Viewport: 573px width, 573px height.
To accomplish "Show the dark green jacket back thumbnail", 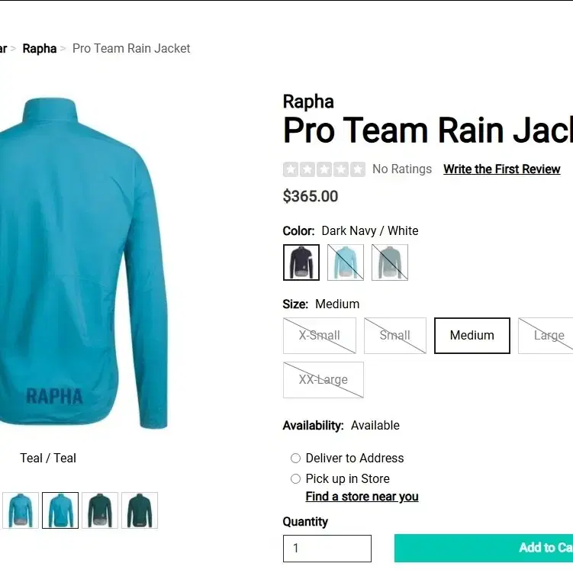I will coord(140,510).
